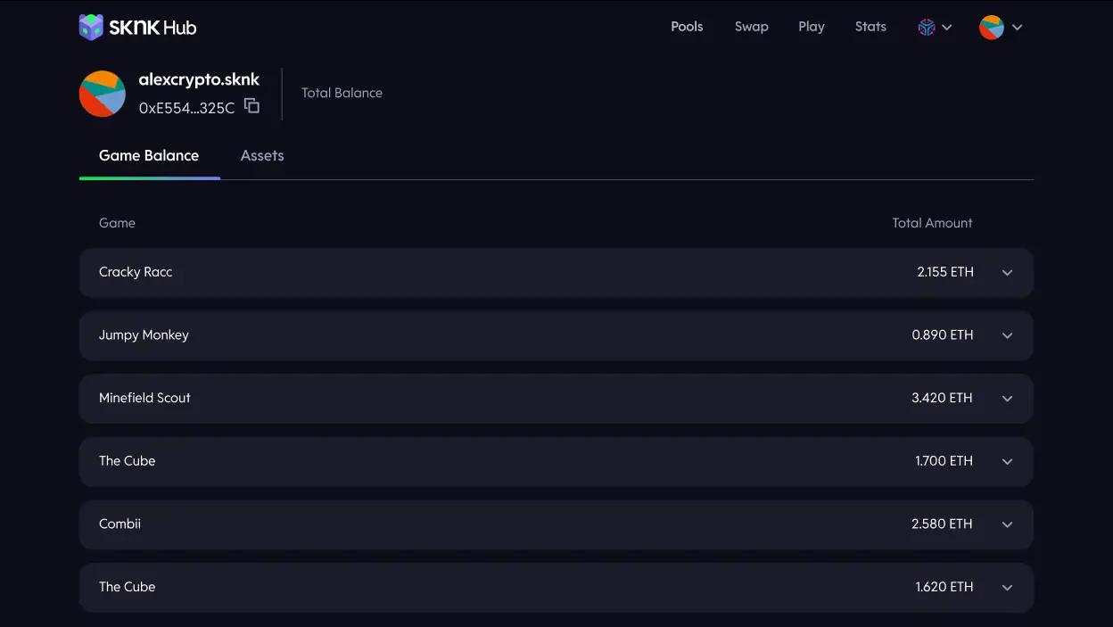The width and height of the screenshot is (1113, 627).
Task: Expand the account menu chevron
Action: (x=1018, y=27)
